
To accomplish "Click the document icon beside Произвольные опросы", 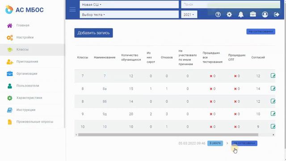I will (x=10, y=122).
